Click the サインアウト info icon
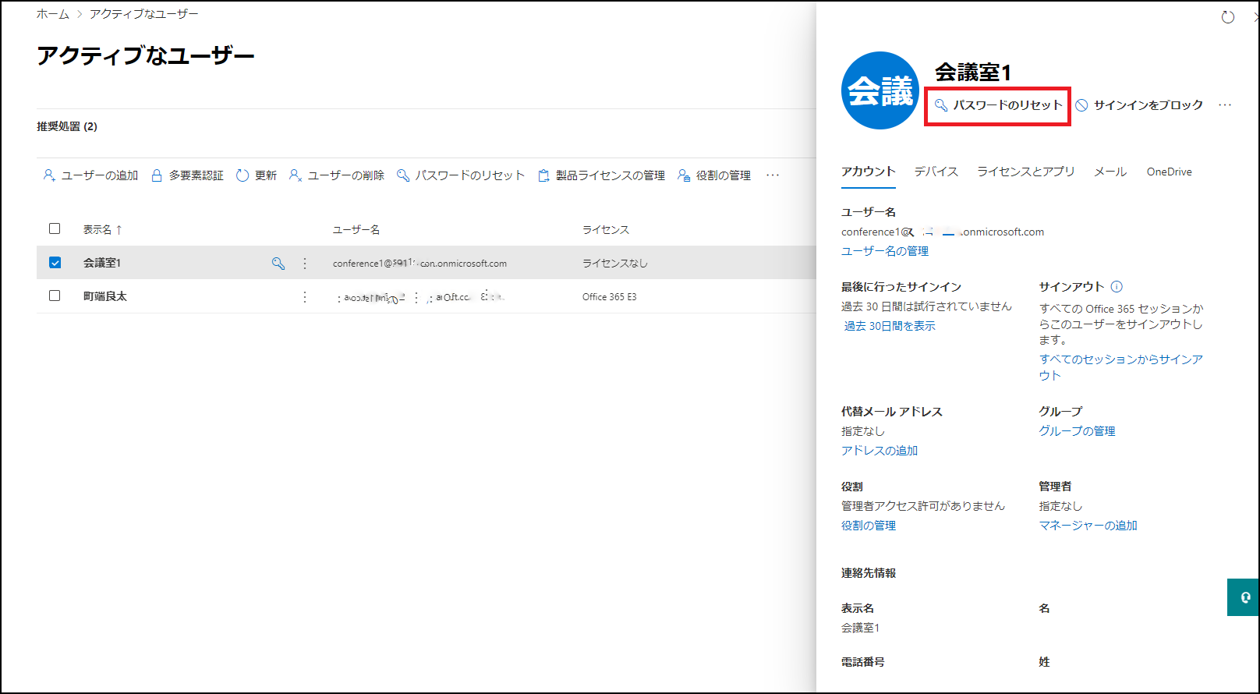1260x694 pixels. [1117, 287]
